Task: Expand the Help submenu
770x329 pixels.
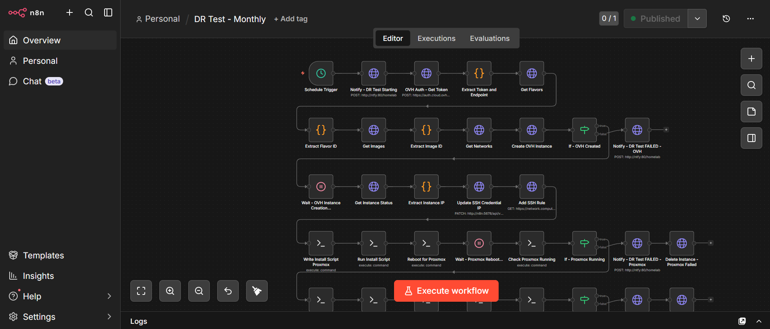Action: coord(109,296)
